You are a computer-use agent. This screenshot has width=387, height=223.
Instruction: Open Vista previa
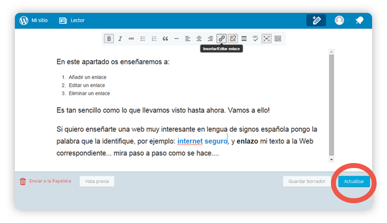[97, 181]
